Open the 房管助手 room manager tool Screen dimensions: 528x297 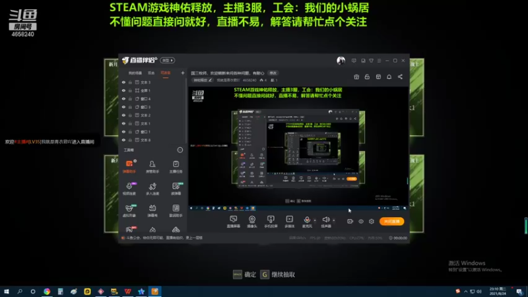click(152, 167)
